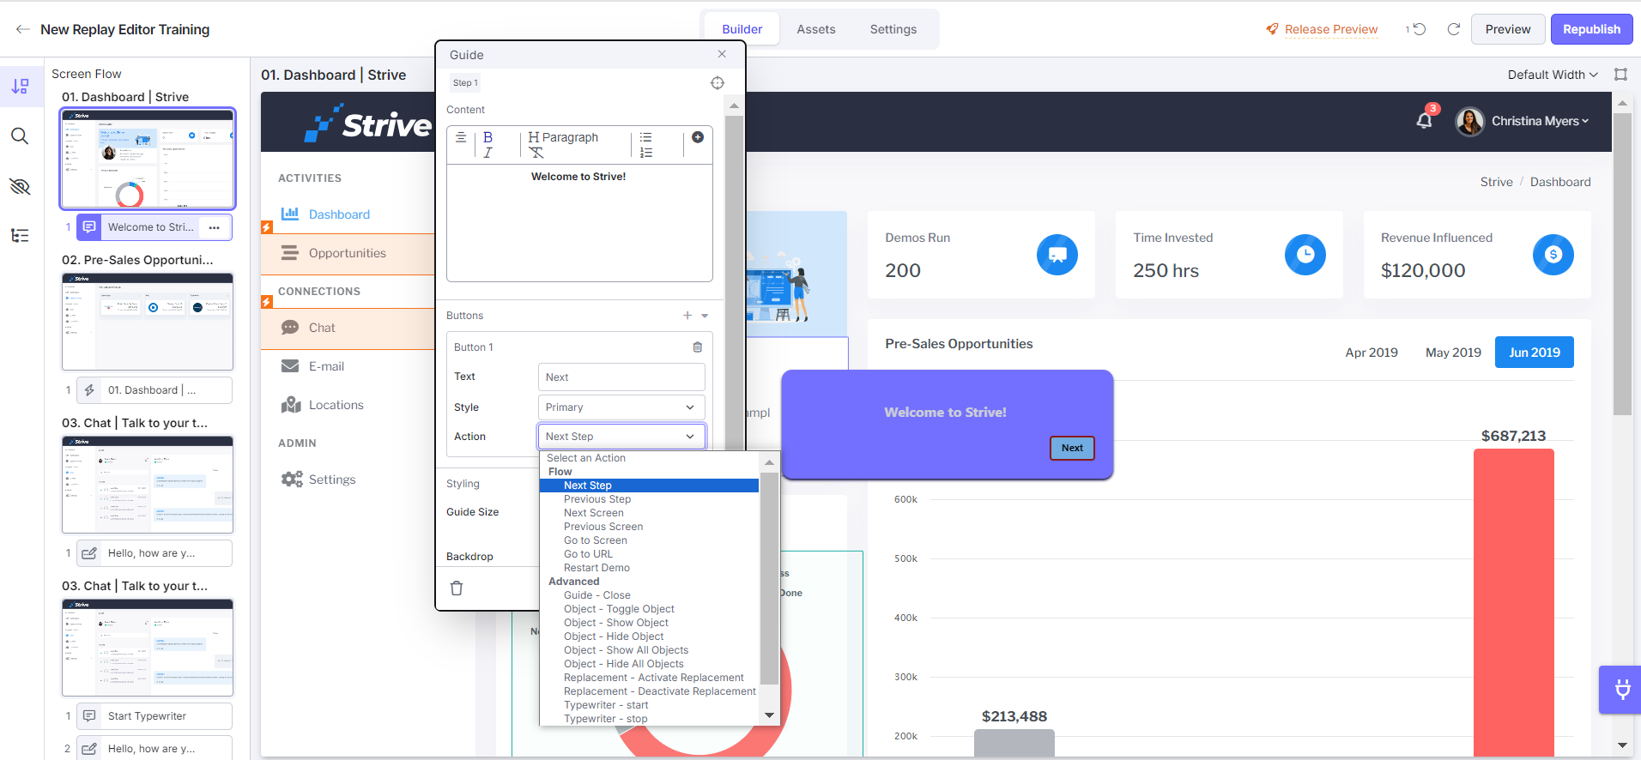This screenshot has height=760, width=1641.
Task: Close the Guide panel with the X
Action: (722, 54)
